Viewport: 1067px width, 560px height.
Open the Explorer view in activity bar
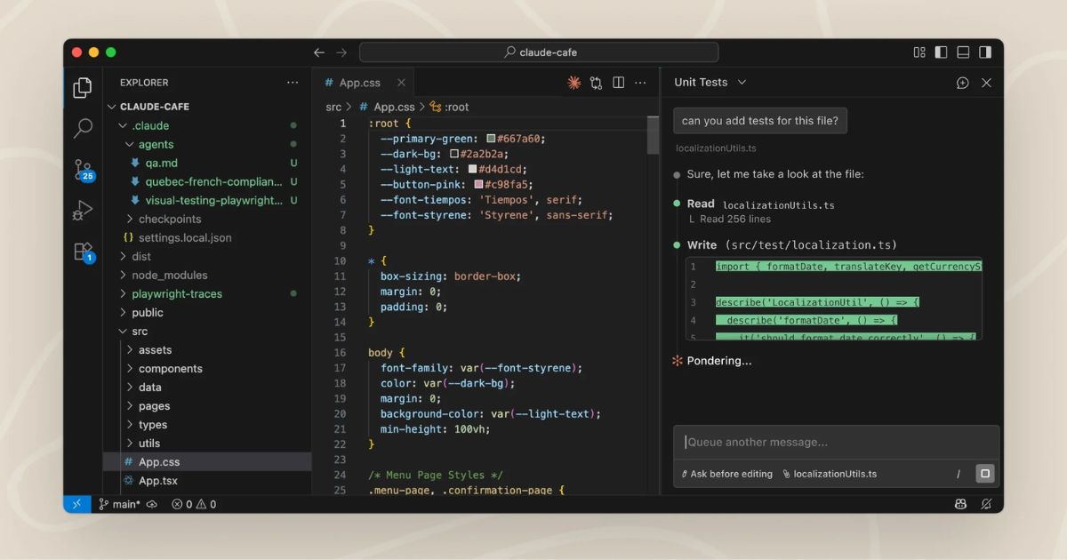click(x=83, y=87)
